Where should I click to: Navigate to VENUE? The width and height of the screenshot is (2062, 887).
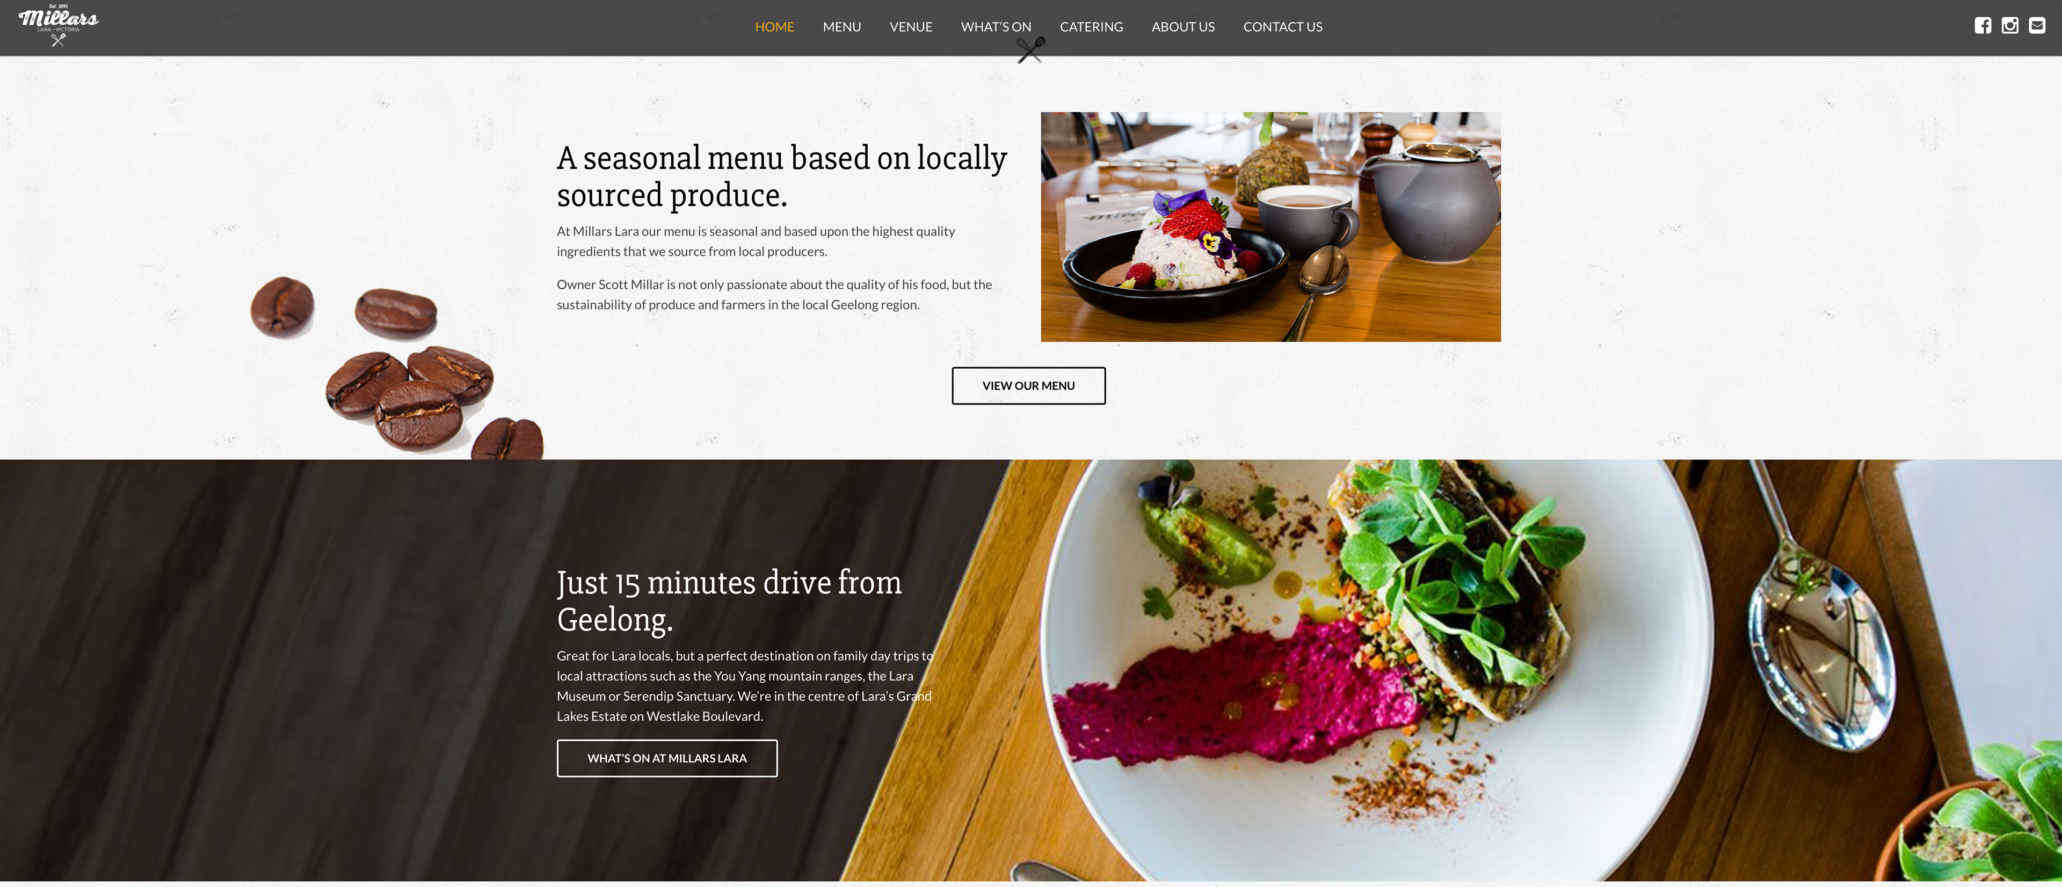pyautogui.click(x=910, y=27)
